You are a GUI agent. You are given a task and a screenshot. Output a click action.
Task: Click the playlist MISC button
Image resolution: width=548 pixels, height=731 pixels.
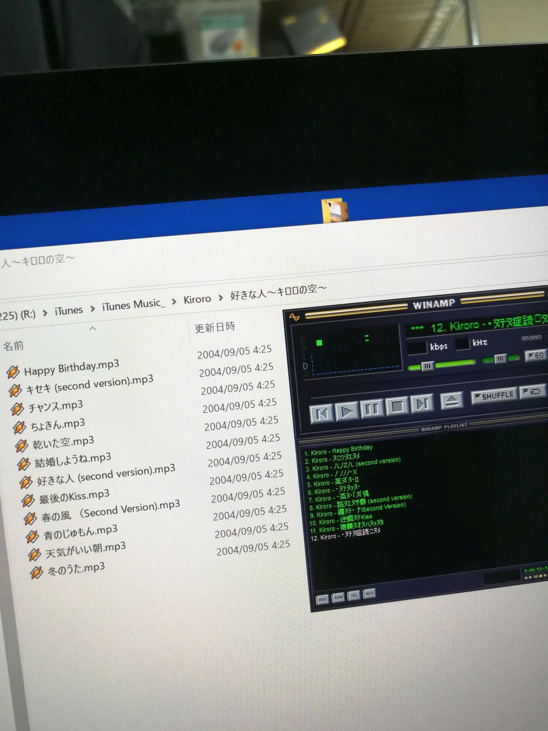[369, 593]
